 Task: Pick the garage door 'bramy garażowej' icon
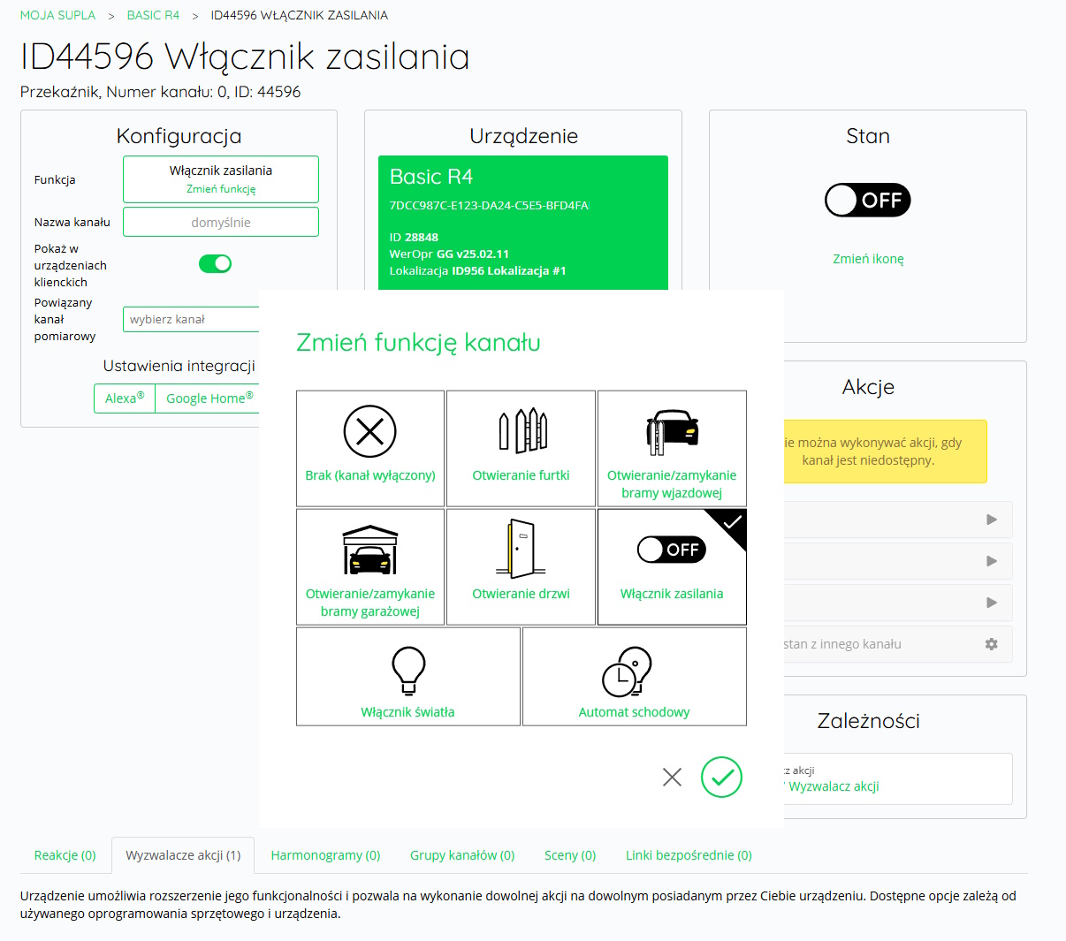coord(369,550)
